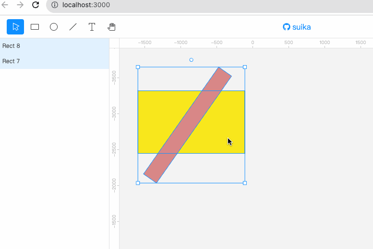Click the top-left selection resize handle
Screen dimensions: 373x249
tap(138, 67)
